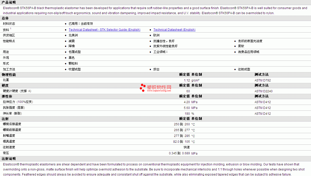
Task: Open the Technical Datasheet (English) link
Action: pos(174,30)
